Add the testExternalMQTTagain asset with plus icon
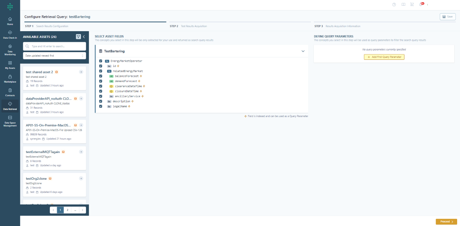 tap(81, 152)
